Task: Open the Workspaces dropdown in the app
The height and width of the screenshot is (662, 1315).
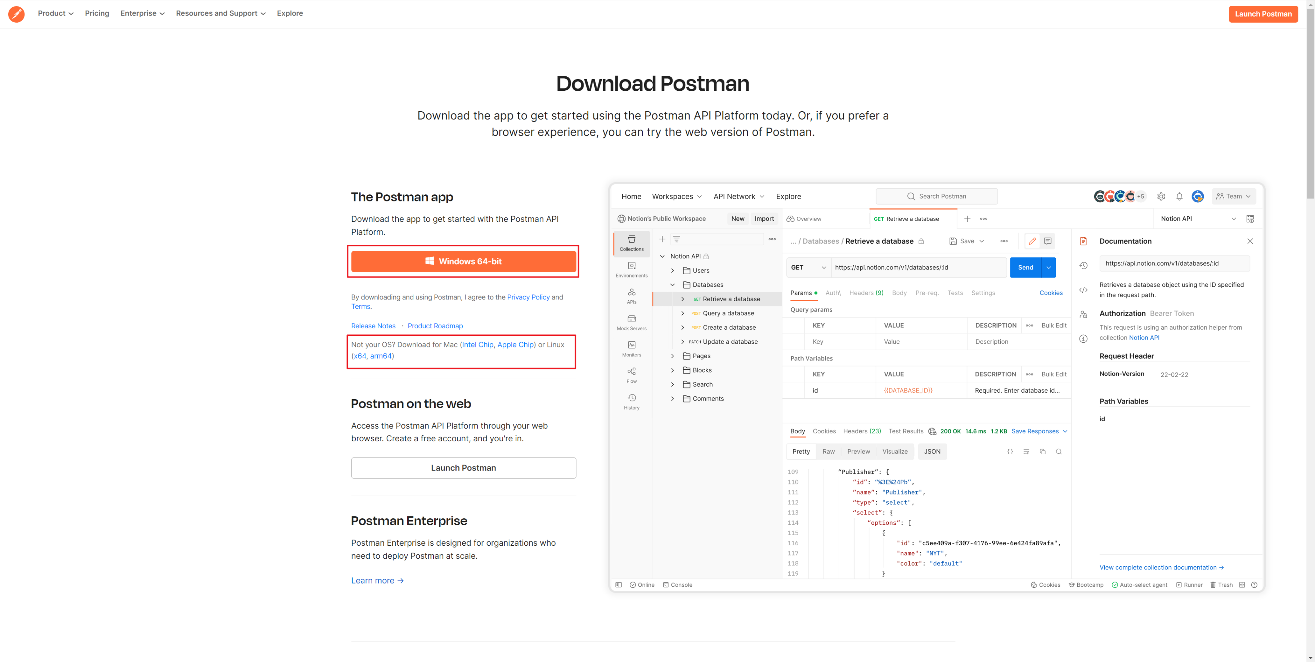Action: tap(677, 197)
